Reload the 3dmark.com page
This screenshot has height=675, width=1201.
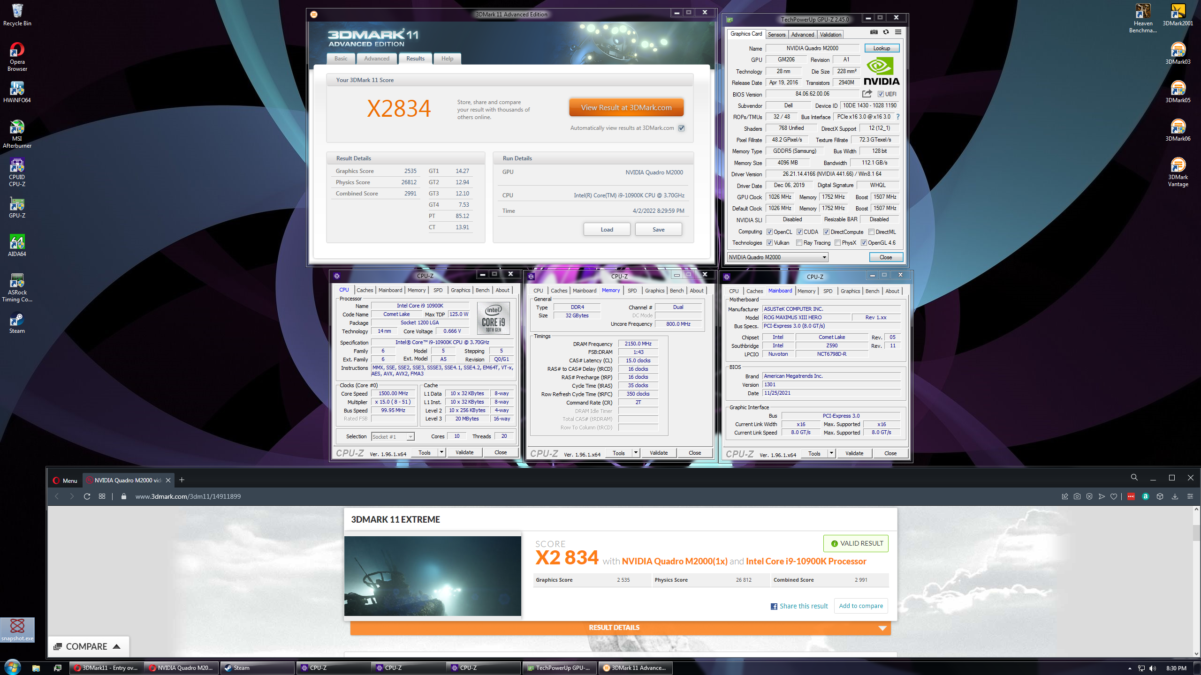(x=87, y=496)
